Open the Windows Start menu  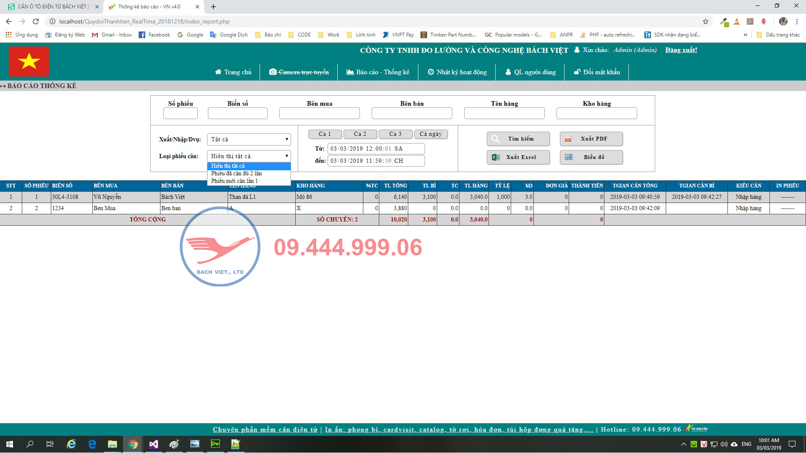pos(10,444)
